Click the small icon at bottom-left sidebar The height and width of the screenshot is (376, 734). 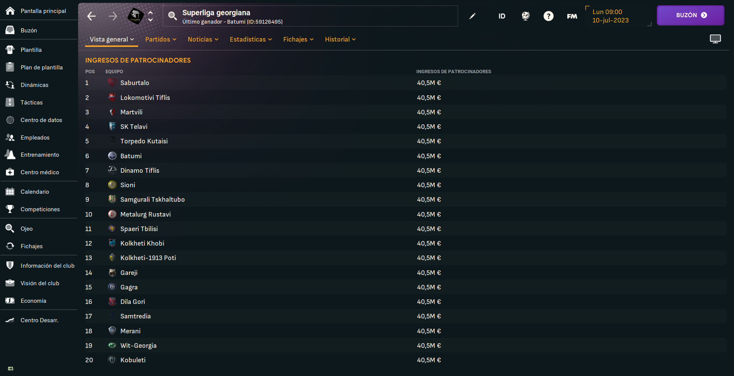coord(11,368)
